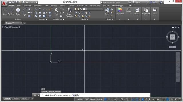This screenshot has width=183, height=102.
Task: Click Sign In button
Action: 137,2
